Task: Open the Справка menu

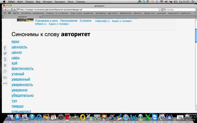Action: 80,2
